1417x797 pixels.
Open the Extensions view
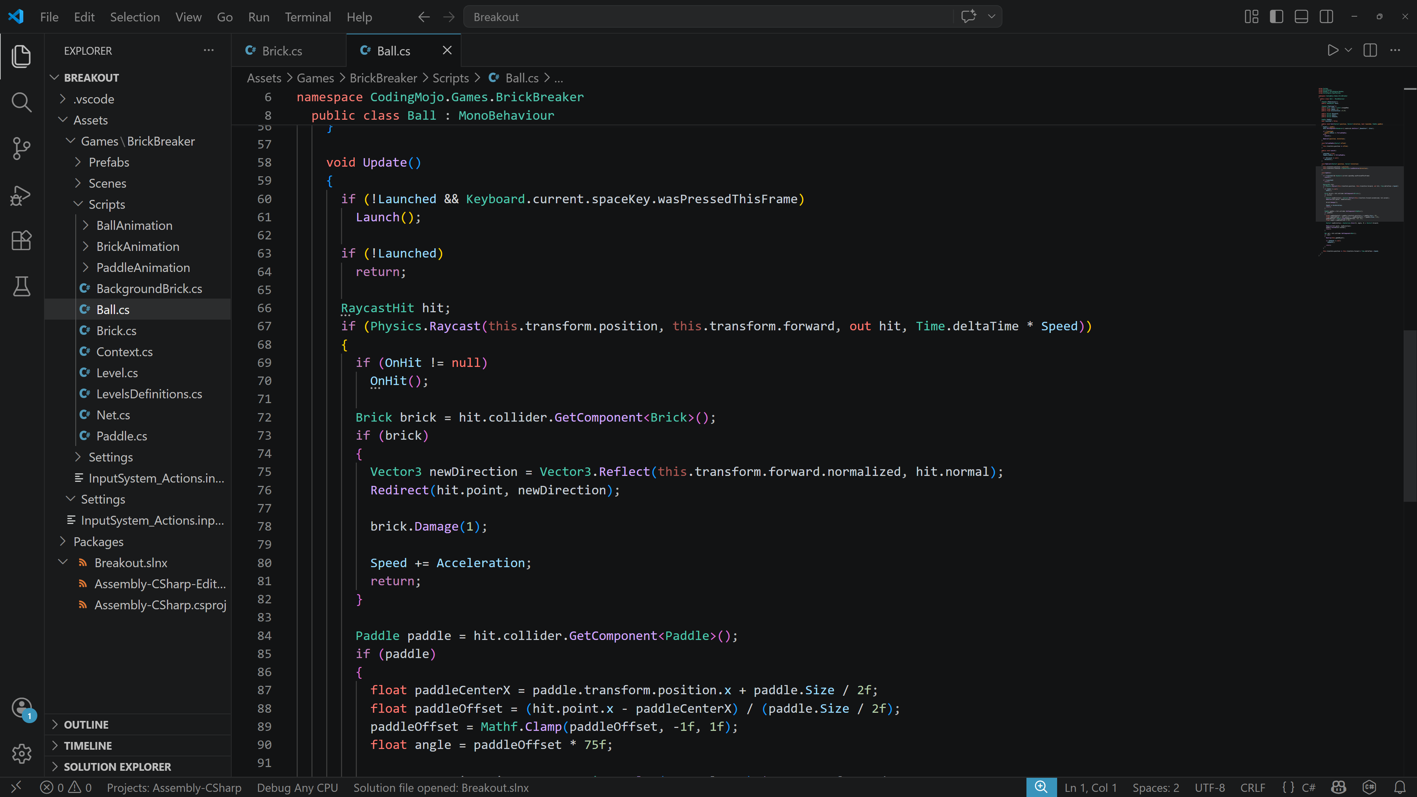click(21, 241)
